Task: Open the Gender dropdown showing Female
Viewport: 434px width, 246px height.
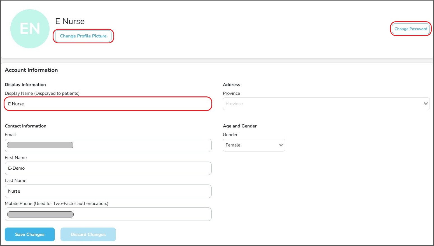Action: coord(251,145)
